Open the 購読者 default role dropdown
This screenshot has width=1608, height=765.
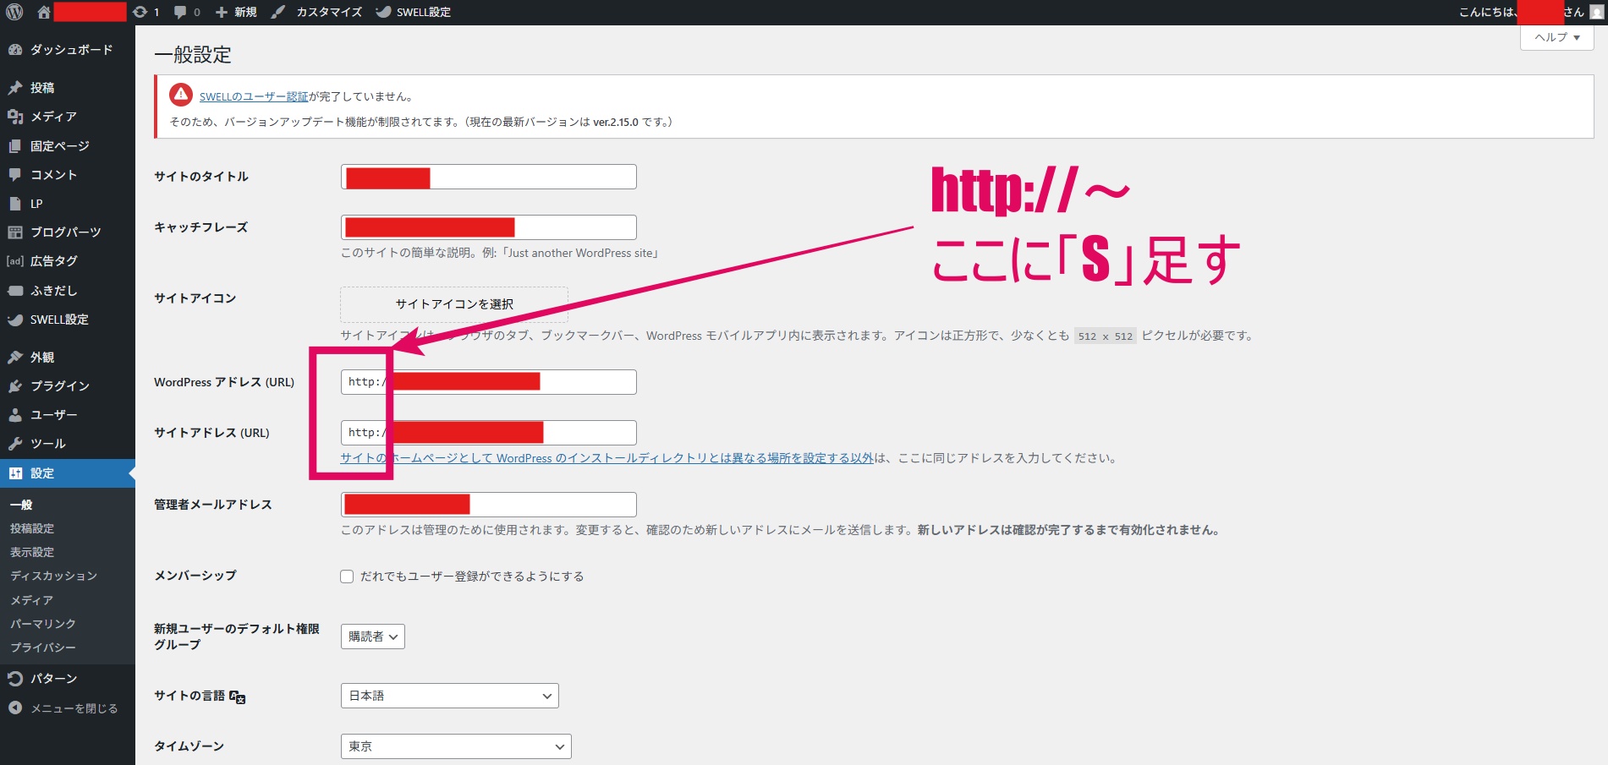tap(372, 637)
